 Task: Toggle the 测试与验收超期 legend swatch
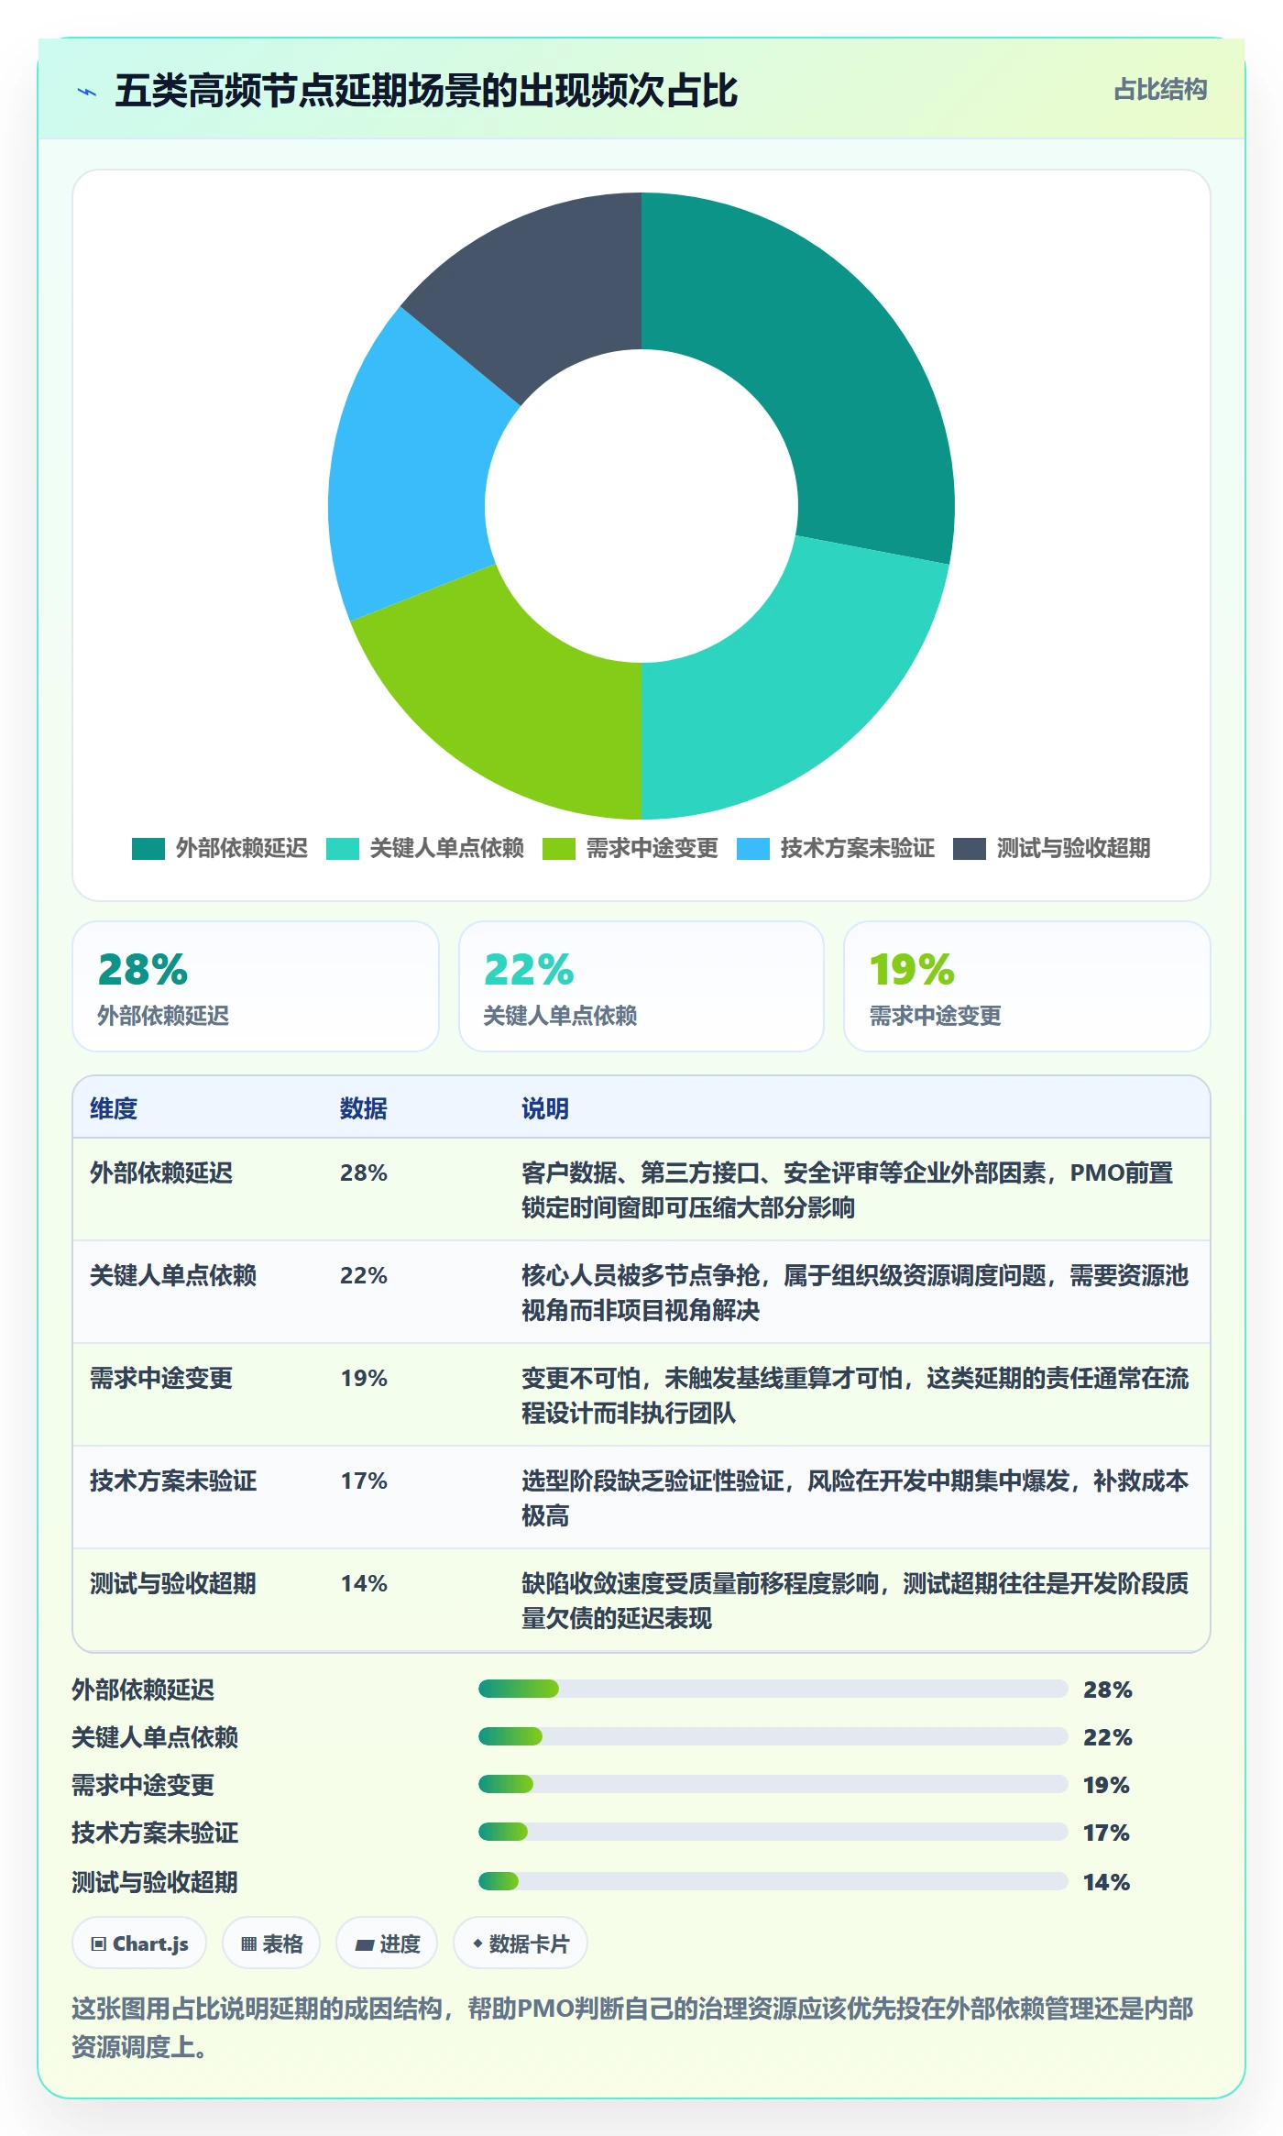(x=970, y=848)
